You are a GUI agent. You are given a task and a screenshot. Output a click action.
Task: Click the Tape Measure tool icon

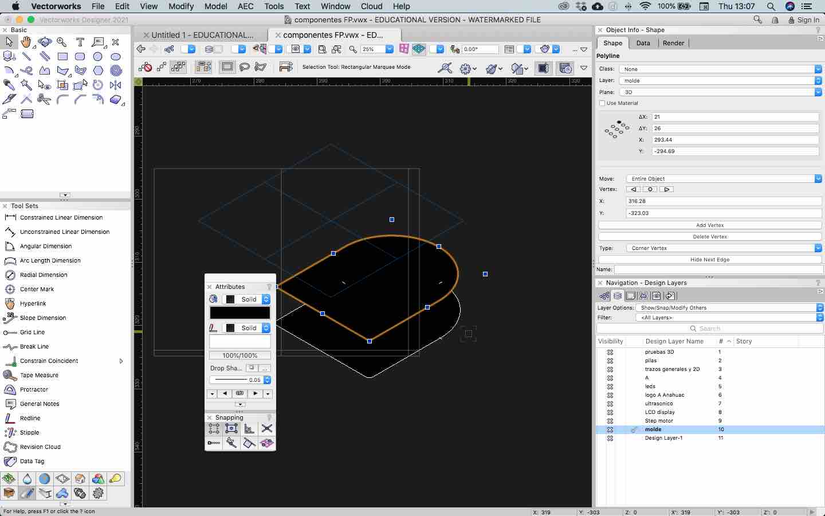pyautogui.click(x=10, y=375)
